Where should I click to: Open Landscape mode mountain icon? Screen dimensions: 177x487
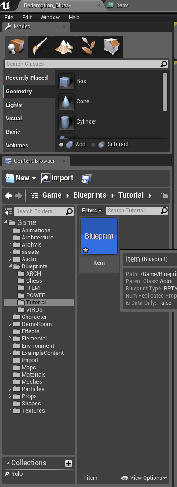[64, 47]
